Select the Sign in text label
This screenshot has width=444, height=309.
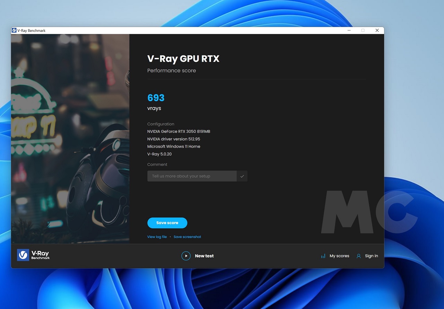[x=371, y=256]
